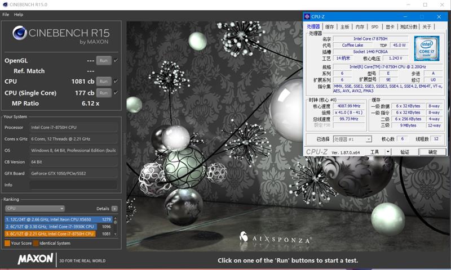Click the 9 MBytes level 3 cache value
The width and height of the screenshot is (451, 270).
click(x=408, y=125)
